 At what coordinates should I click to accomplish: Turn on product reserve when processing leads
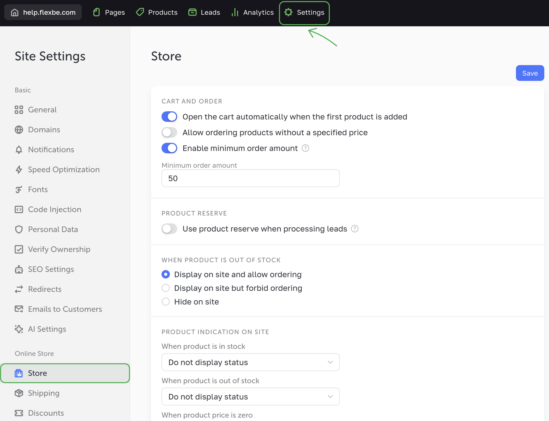(x=169, y=229)
